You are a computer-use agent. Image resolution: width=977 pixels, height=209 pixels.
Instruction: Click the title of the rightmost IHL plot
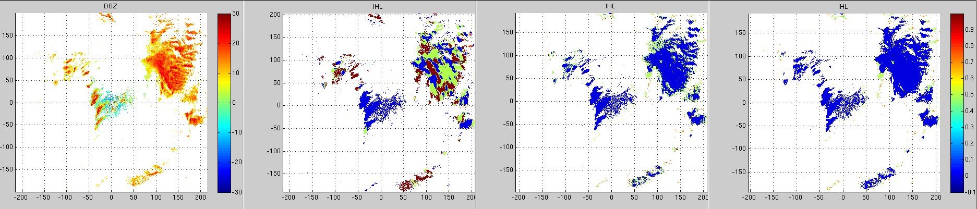[x=842, y=6]
